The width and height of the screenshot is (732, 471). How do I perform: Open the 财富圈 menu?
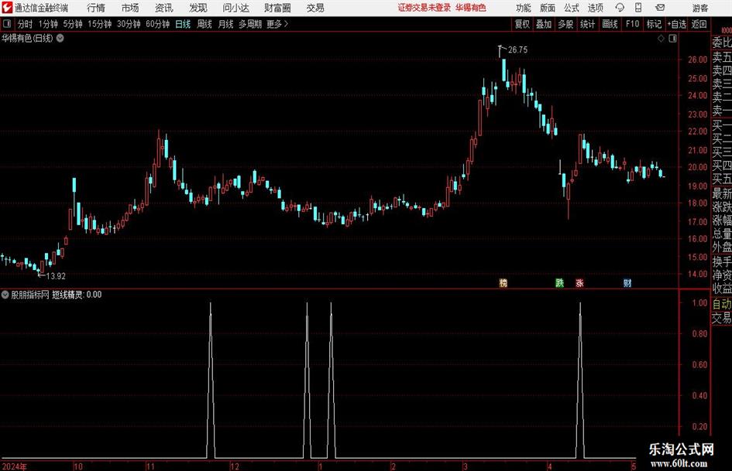(277, 8)
